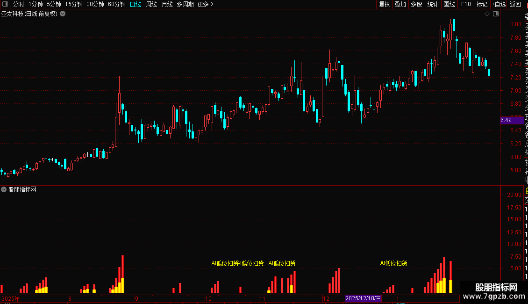Open dropdown next to 亚太科技 title
Image resolution: width=528 pixels, height=304 pixels.
click(63, 14)
